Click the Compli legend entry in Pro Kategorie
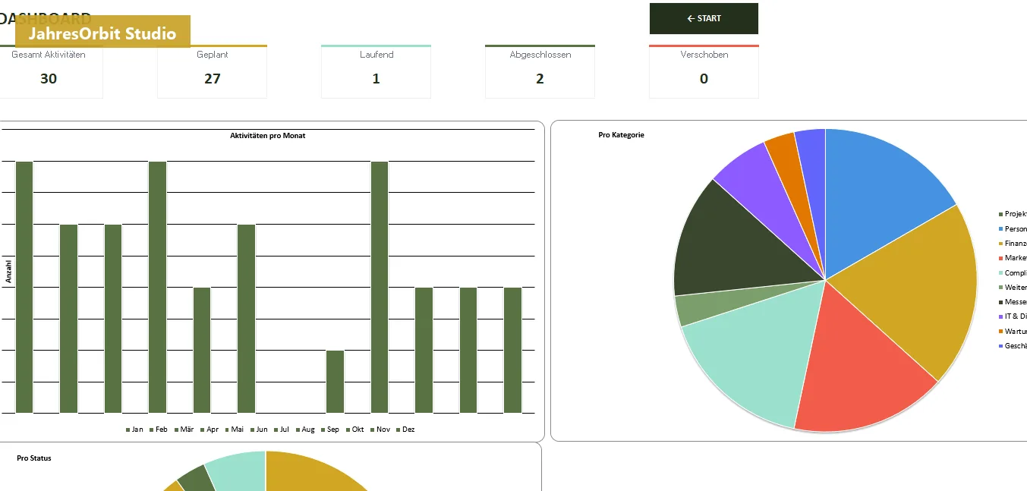The width and height of the screenshot is (1027, 491). point(1013,273)
